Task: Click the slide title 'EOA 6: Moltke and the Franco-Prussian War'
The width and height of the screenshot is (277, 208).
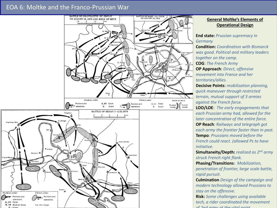Action: (x=67, y=7)
